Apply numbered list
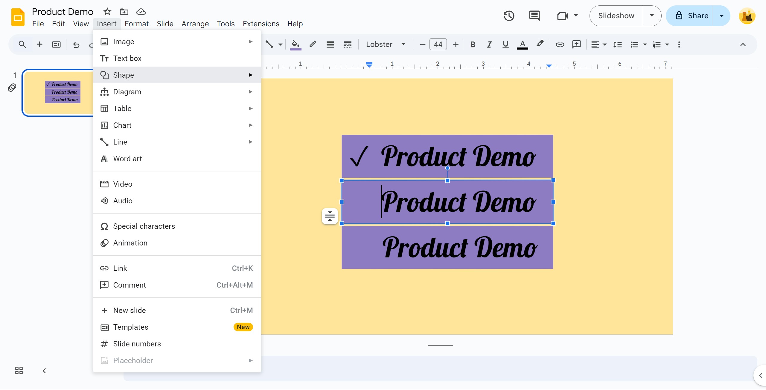766x390 pixels. coord(657,44)
